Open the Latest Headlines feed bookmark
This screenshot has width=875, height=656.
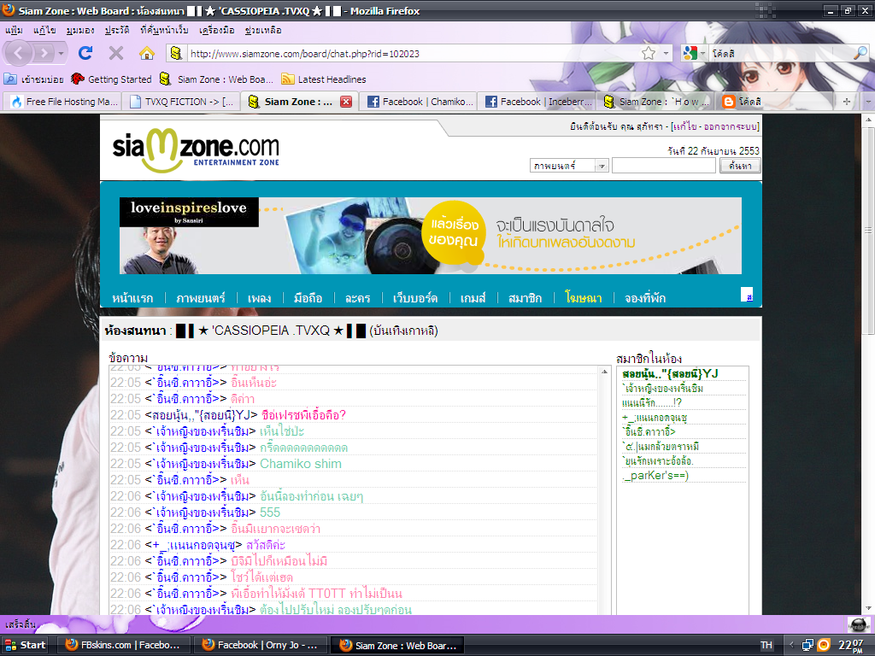point(324,79)
